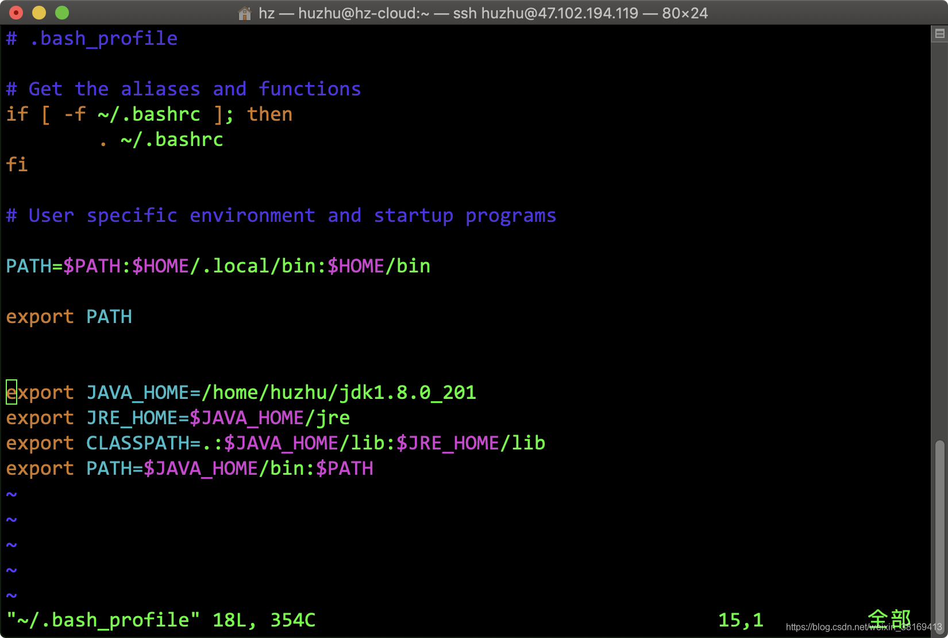The image size is (948, 638).
Task: Click the '全部' indicator in status line
Action: pos(889,620)
